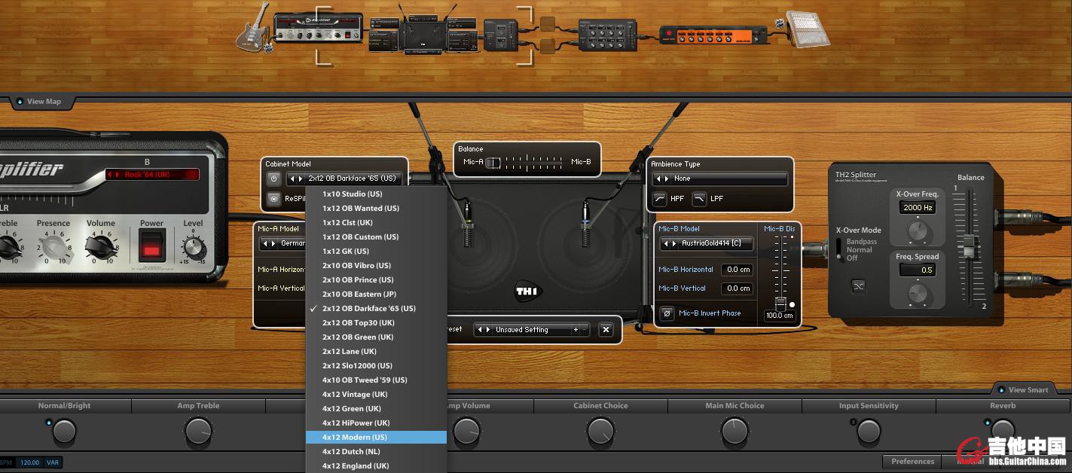Open the Ambience Type dropdown
Image resolution: width=1072 pixels, height=473 pixels.
(719, 179)
